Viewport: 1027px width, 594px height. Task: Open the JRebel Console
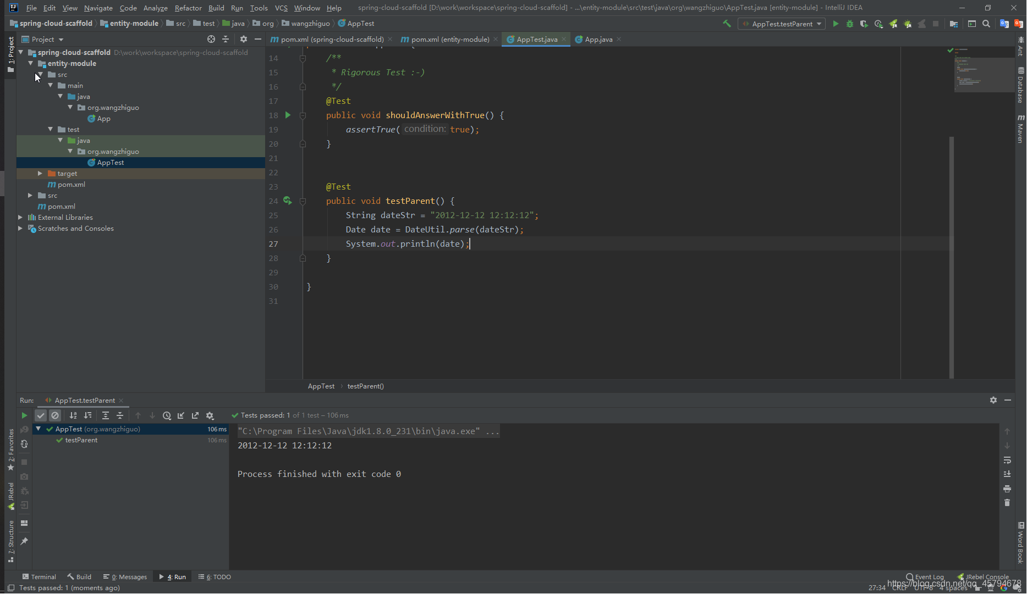point(984,576)
